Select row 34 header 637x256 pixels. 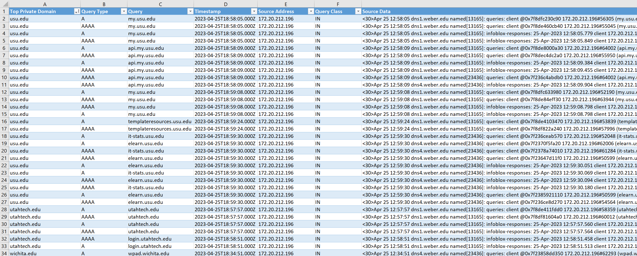click(4, 253)
